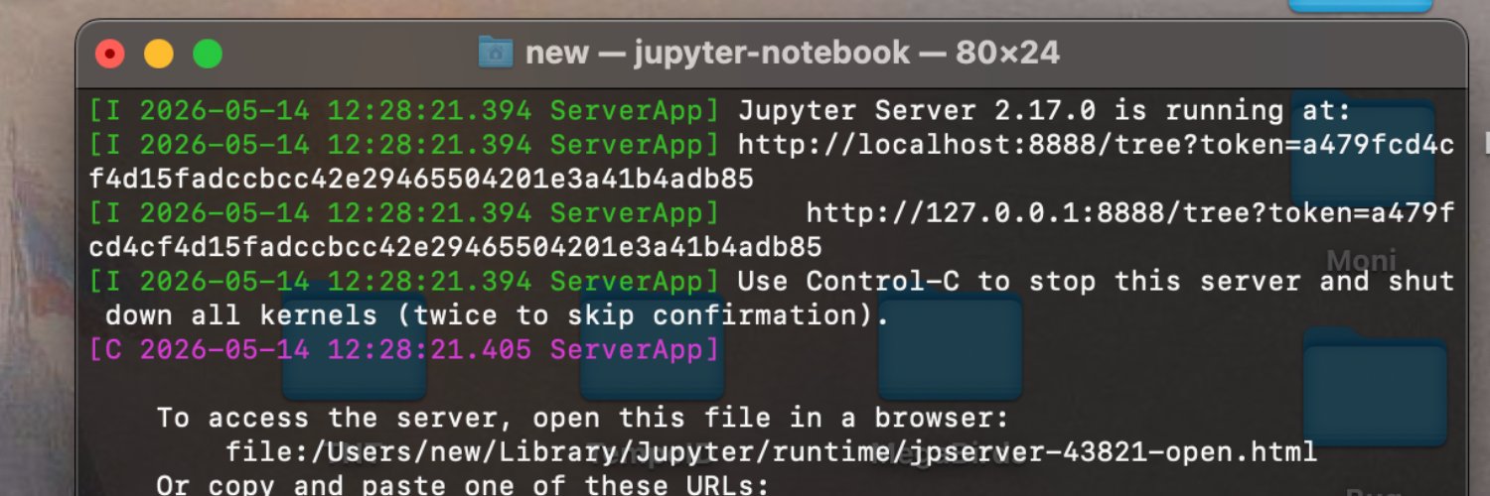Click the "Use Control-C to stop this server" line
The height and width of the screenshot is (496, 1490).
(1096, 281)
